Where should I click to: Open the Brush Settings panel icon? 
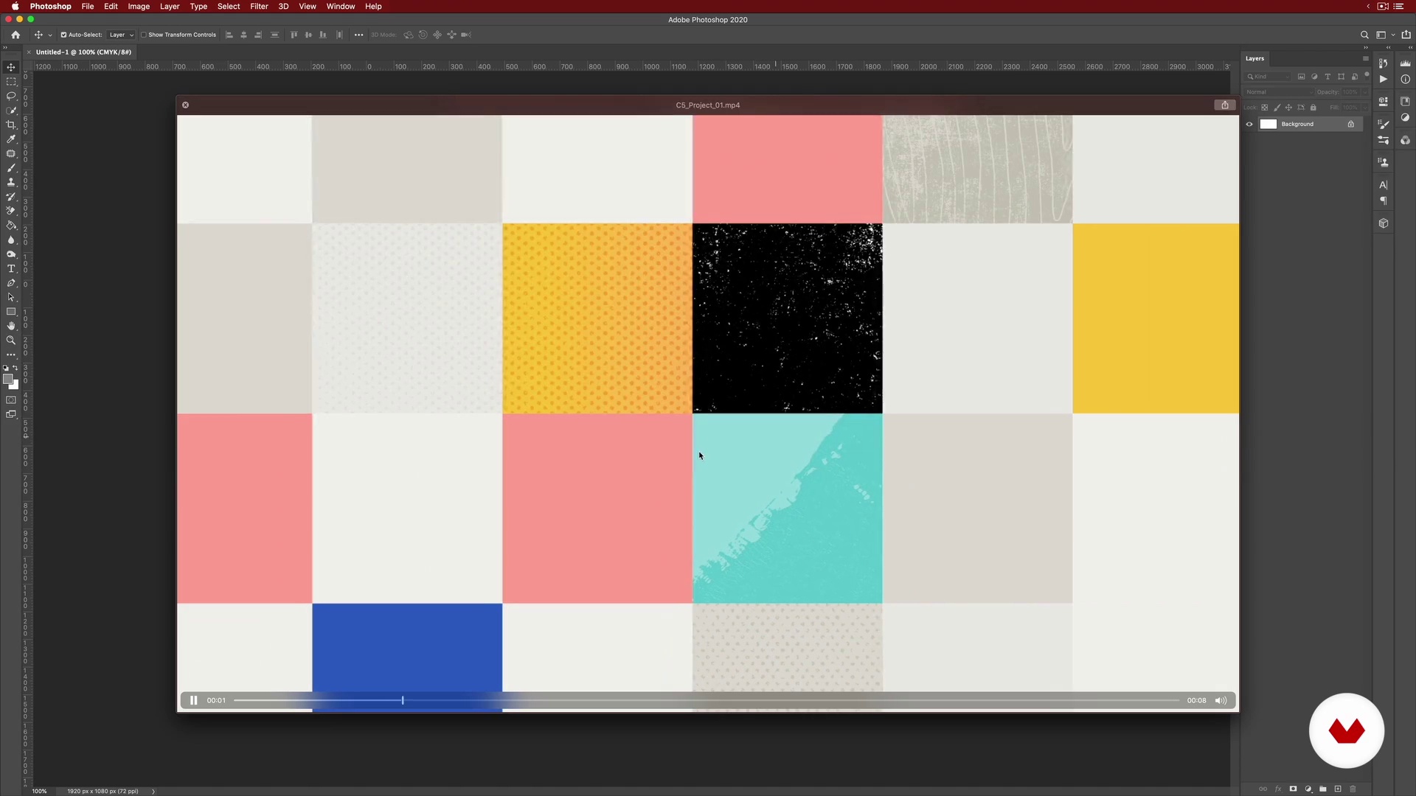[x=1384, y=125]
